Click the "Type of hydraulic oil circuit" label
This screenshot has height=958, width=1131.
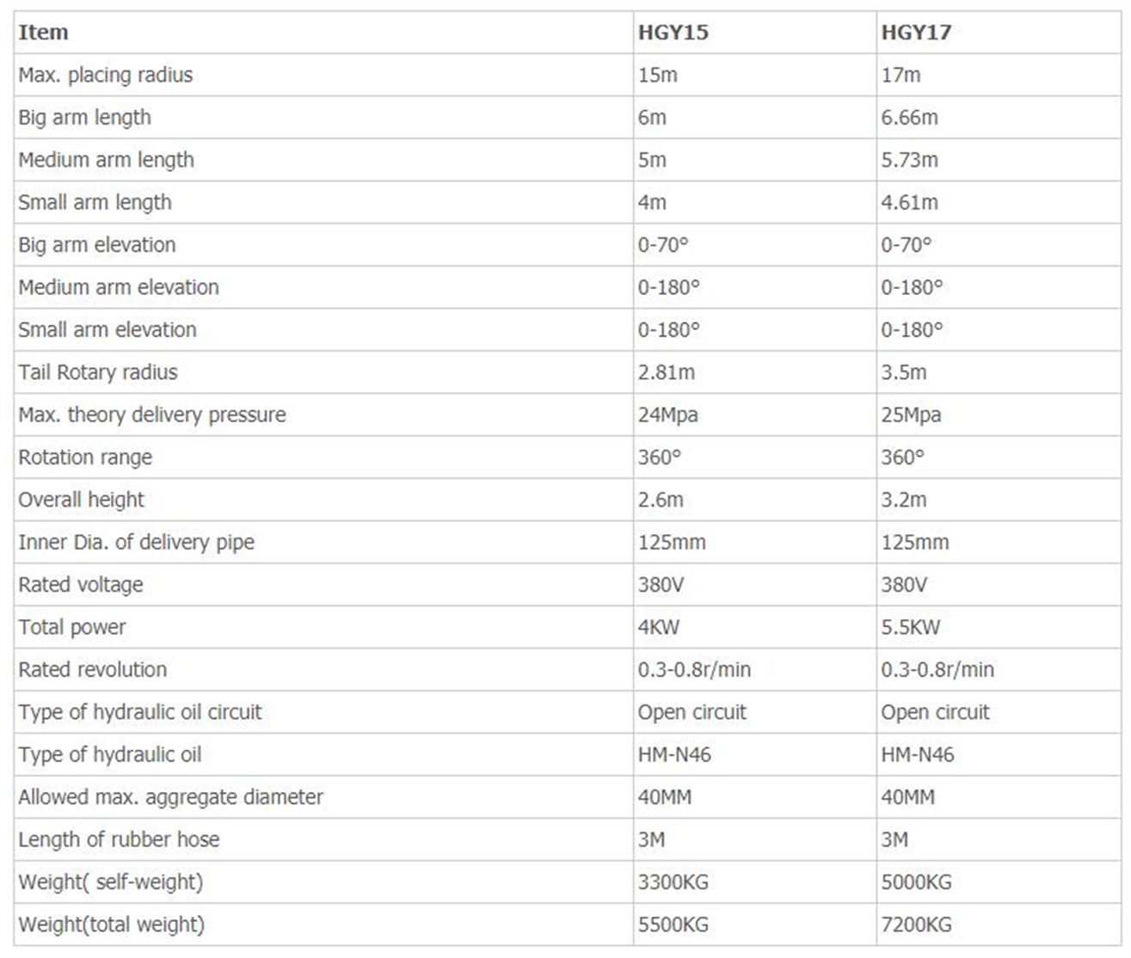[140, 712]
